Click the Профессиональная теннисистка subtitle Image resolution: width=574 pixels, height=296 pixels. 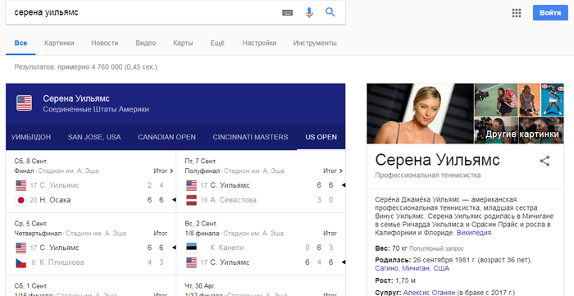427,175
